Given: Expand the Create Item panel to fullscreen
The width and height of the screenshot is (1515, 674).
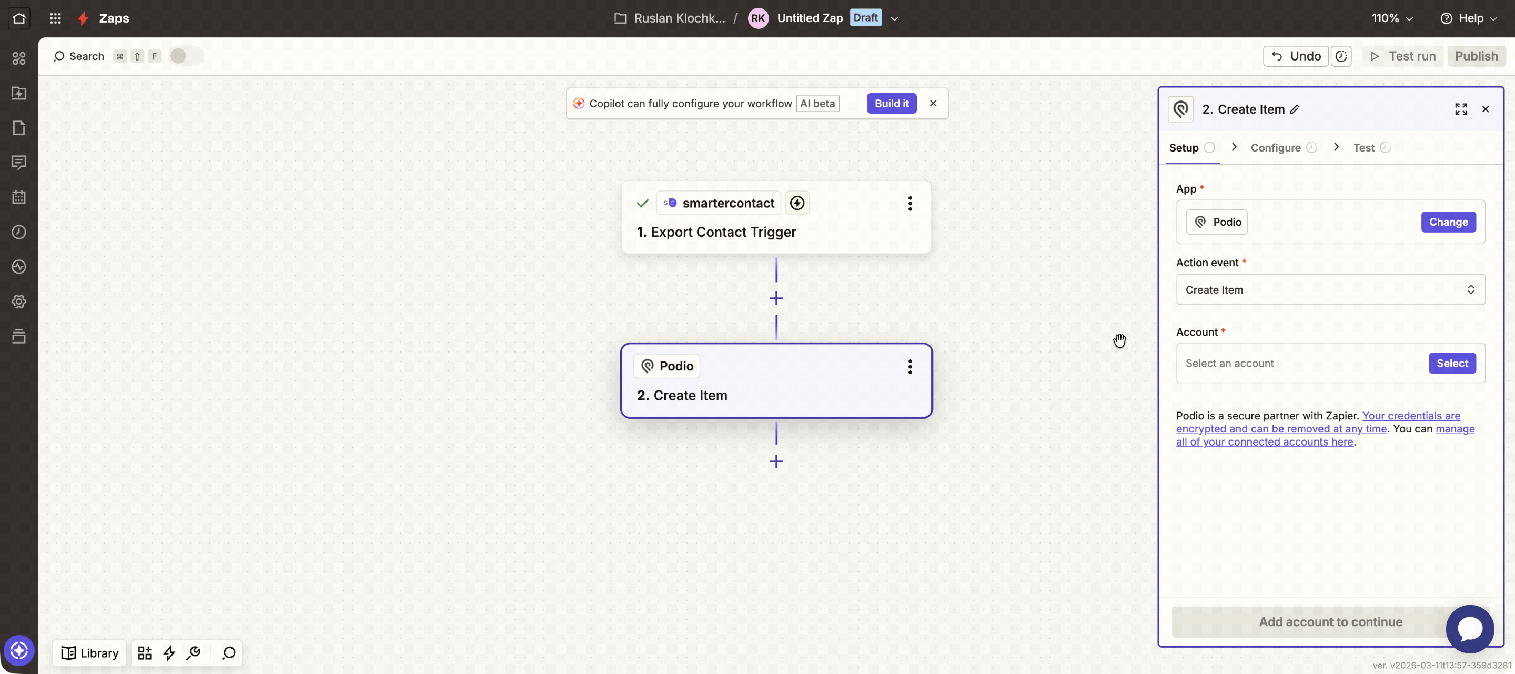Looking at the screenshot, I should tap(1461, 109).
